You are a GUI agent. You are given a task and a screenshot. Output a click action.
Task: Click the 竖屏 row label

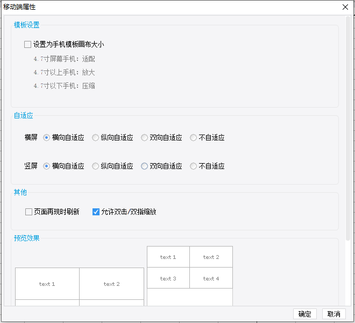coord(31,166)
